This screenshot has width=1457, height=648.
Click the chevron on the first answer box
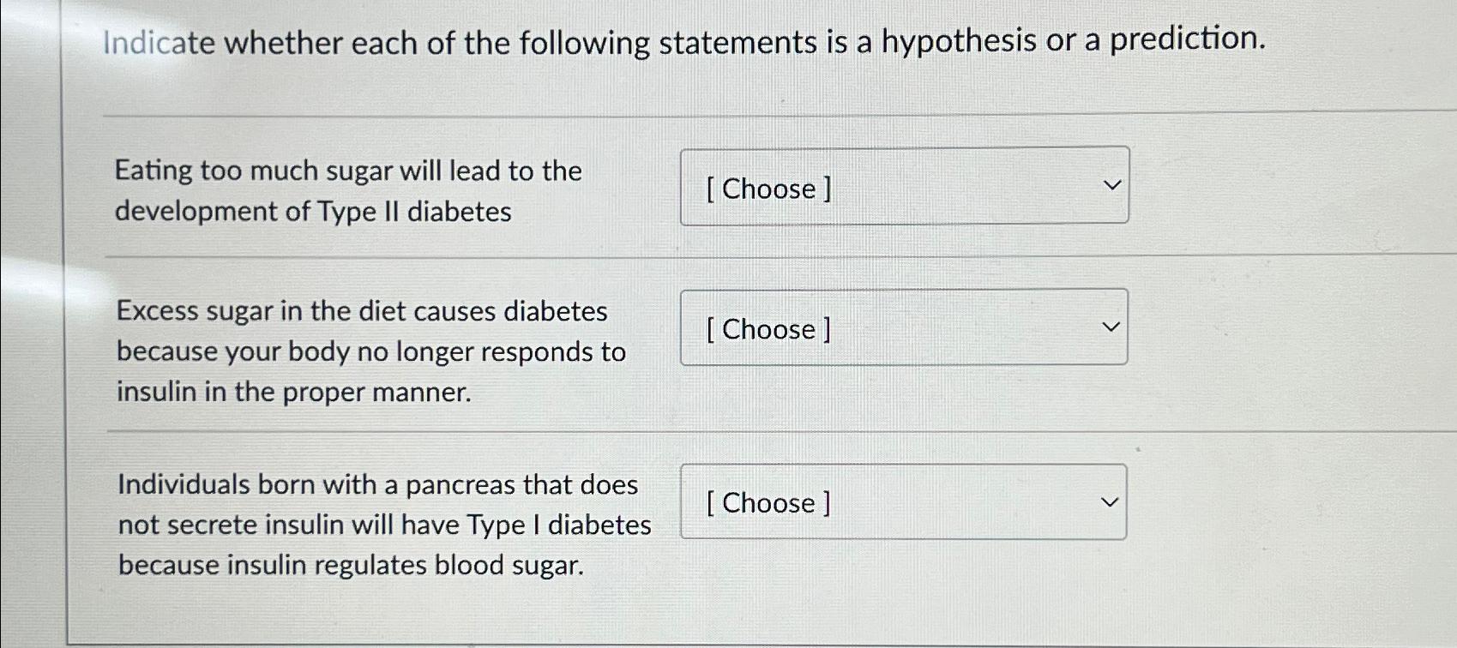[1111, 183]
